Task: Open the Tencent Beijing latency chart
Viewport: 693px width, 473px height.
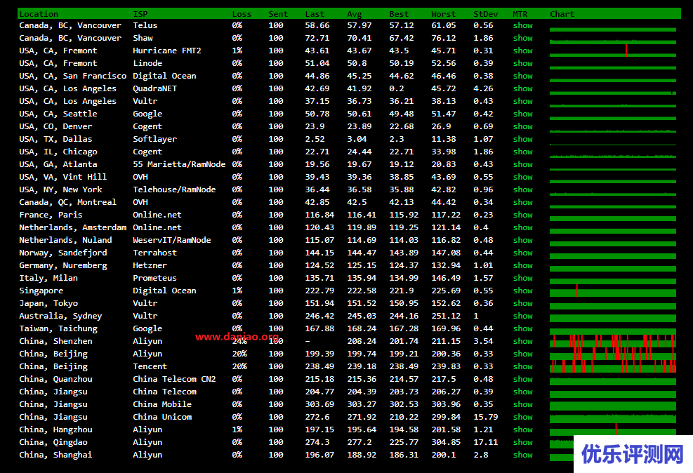Action: coord(612,366)
